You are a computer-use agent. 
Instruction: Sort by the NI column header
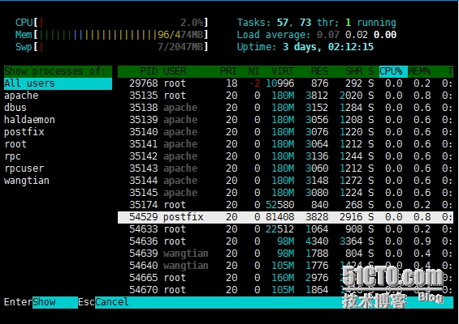point(254,71)
